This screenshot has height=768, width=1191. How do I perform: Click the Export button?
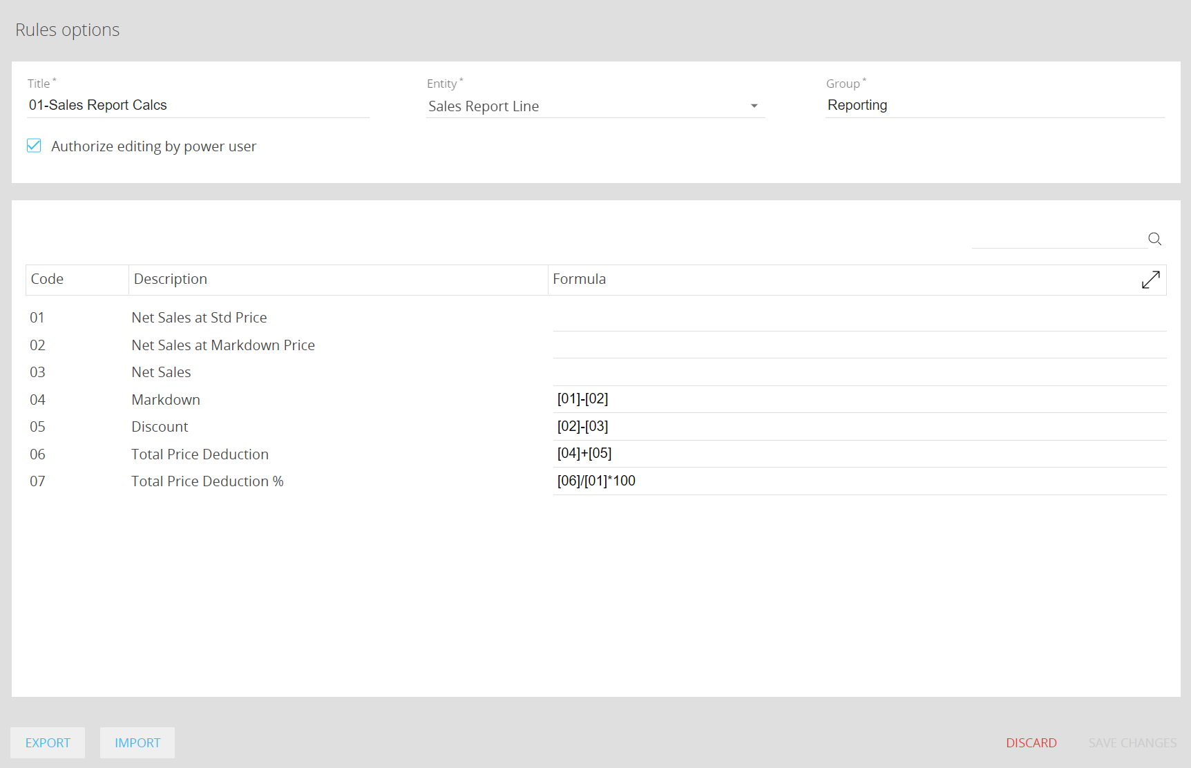point(48,742)
